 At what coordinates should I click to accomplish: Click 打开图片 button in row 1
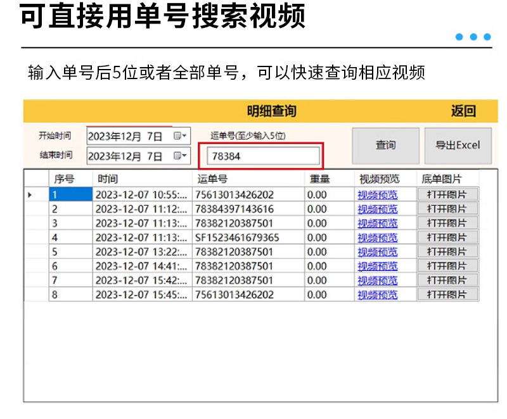click(x=447, y=195)
